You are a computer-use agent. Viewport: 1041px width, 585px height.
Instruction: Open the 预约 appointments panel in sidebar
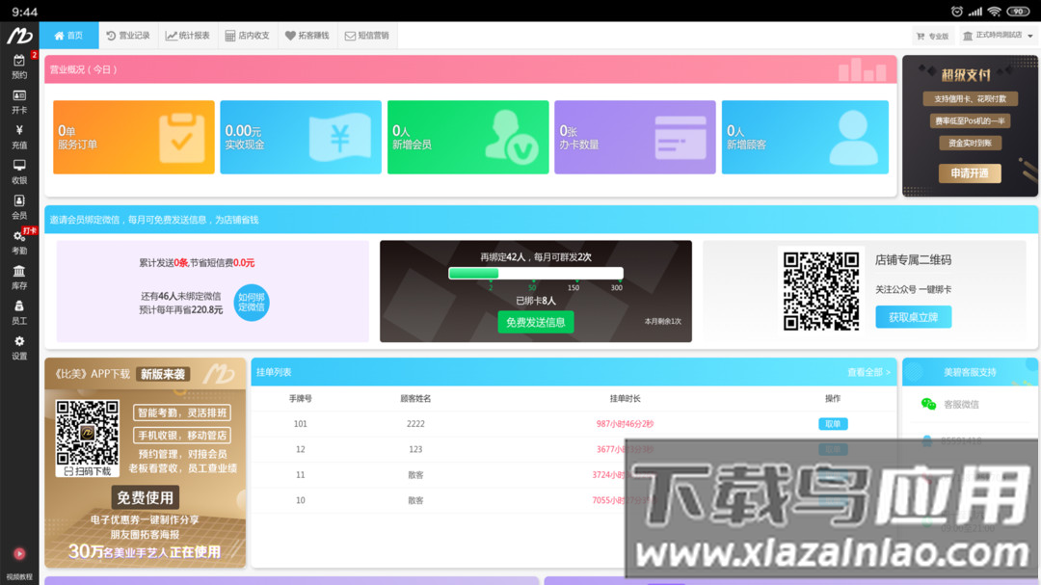pos(18,66)
